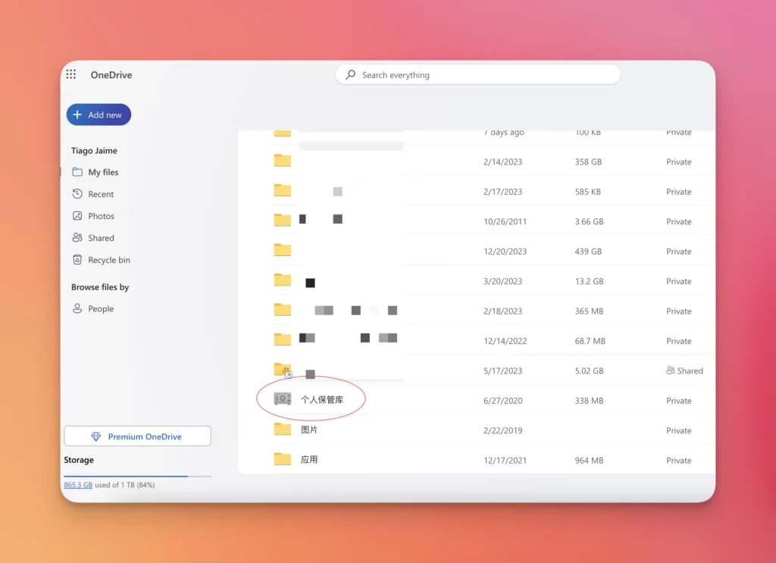Click the 964 MB size cell

(x=589, y=460)
